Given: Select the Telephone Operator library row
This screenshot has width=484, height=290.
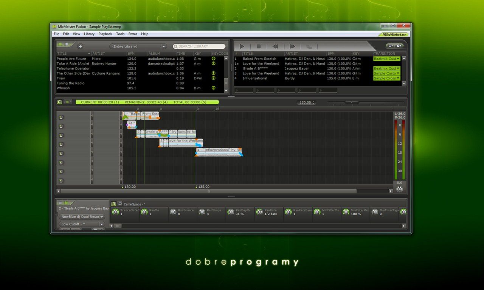Looking at the screenshot, I should [x=140, y=69].
